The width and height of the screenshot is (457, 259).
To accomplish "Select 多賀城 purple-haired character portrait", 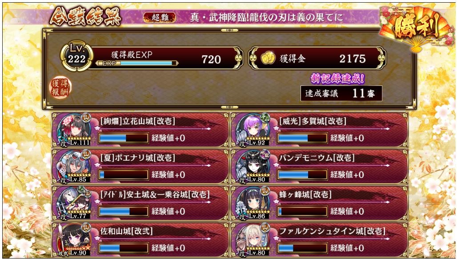I will (x=253, y=130).
